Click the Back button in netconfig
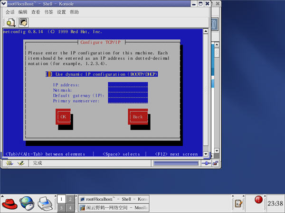The image size is (285, 213). [x=138, y=116]
